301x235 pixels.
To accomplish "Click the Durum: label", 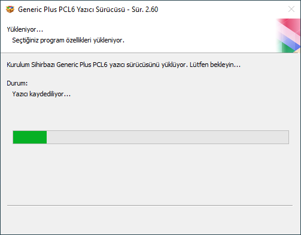I will point(17,83).
